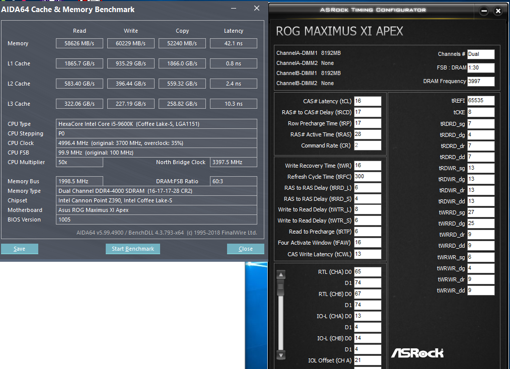The image size is (510, 369).
Task: Minimize the ASRock Timing Configurator window
Action: 484,11
